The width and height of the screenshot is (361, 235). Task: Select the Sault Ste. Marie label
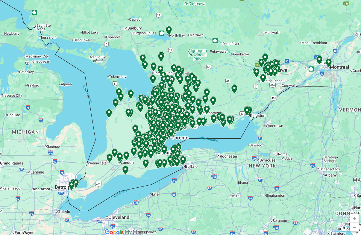click(44, 27)
